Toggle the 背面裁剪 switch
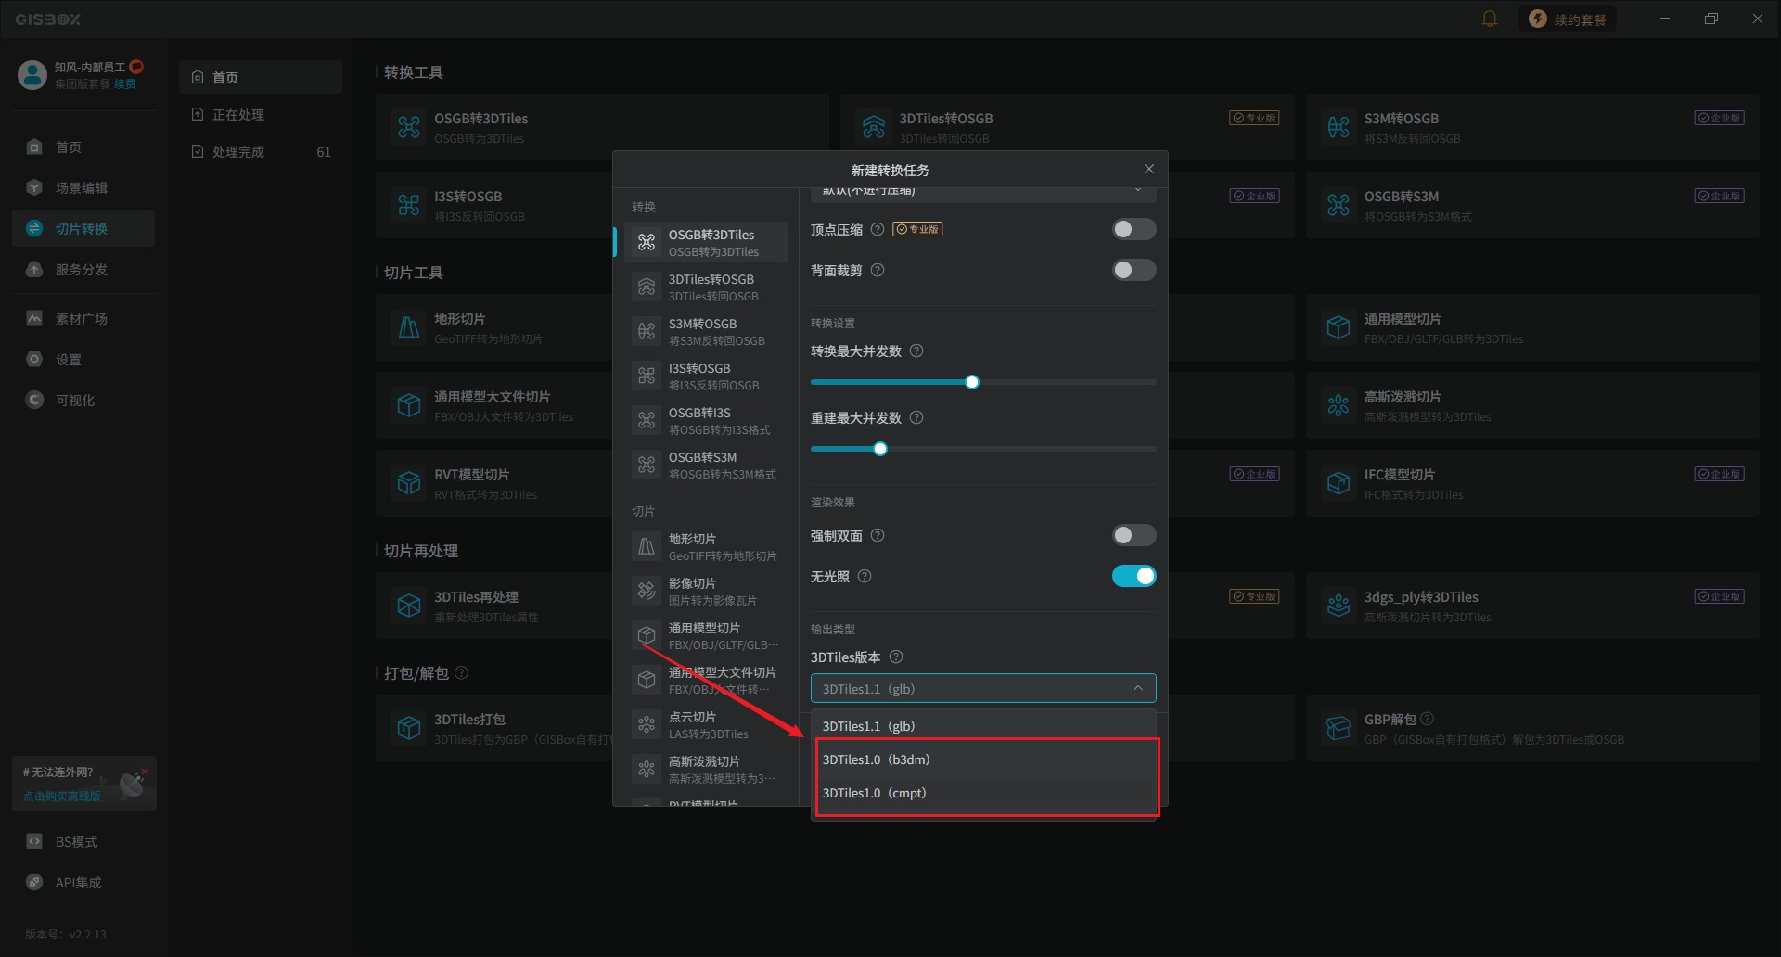This screenshot has width=1781, height=957. [1134, 270]
